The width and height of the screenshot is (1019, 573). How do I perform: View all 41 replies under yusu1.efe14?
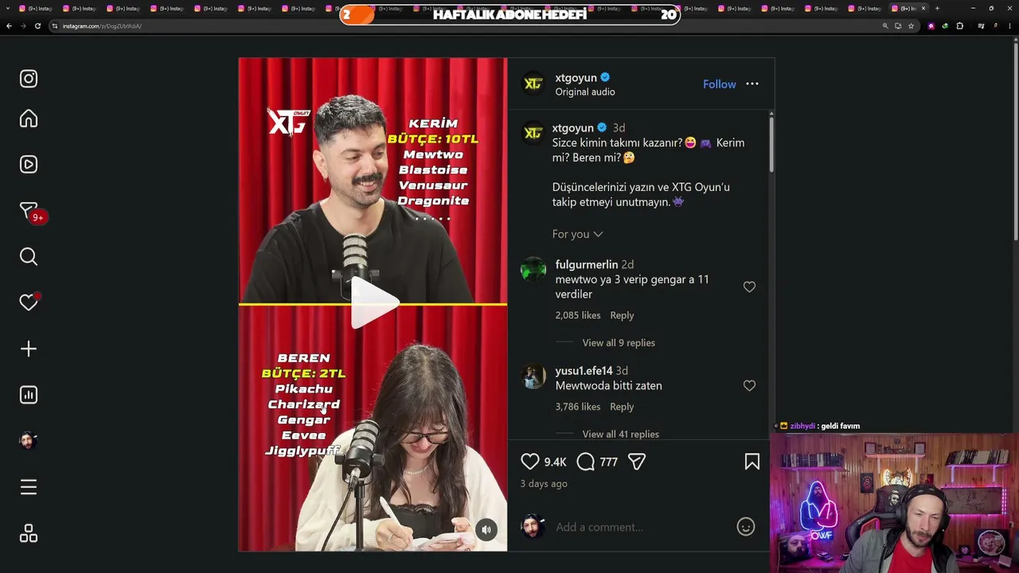[621, 435]
